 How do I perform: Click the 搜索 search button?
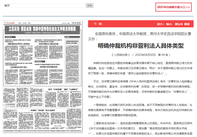point(90,6)
